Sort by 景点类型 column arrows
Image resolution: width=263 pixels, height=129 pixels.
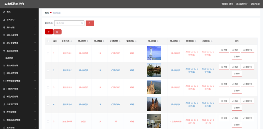click(88, 41)
